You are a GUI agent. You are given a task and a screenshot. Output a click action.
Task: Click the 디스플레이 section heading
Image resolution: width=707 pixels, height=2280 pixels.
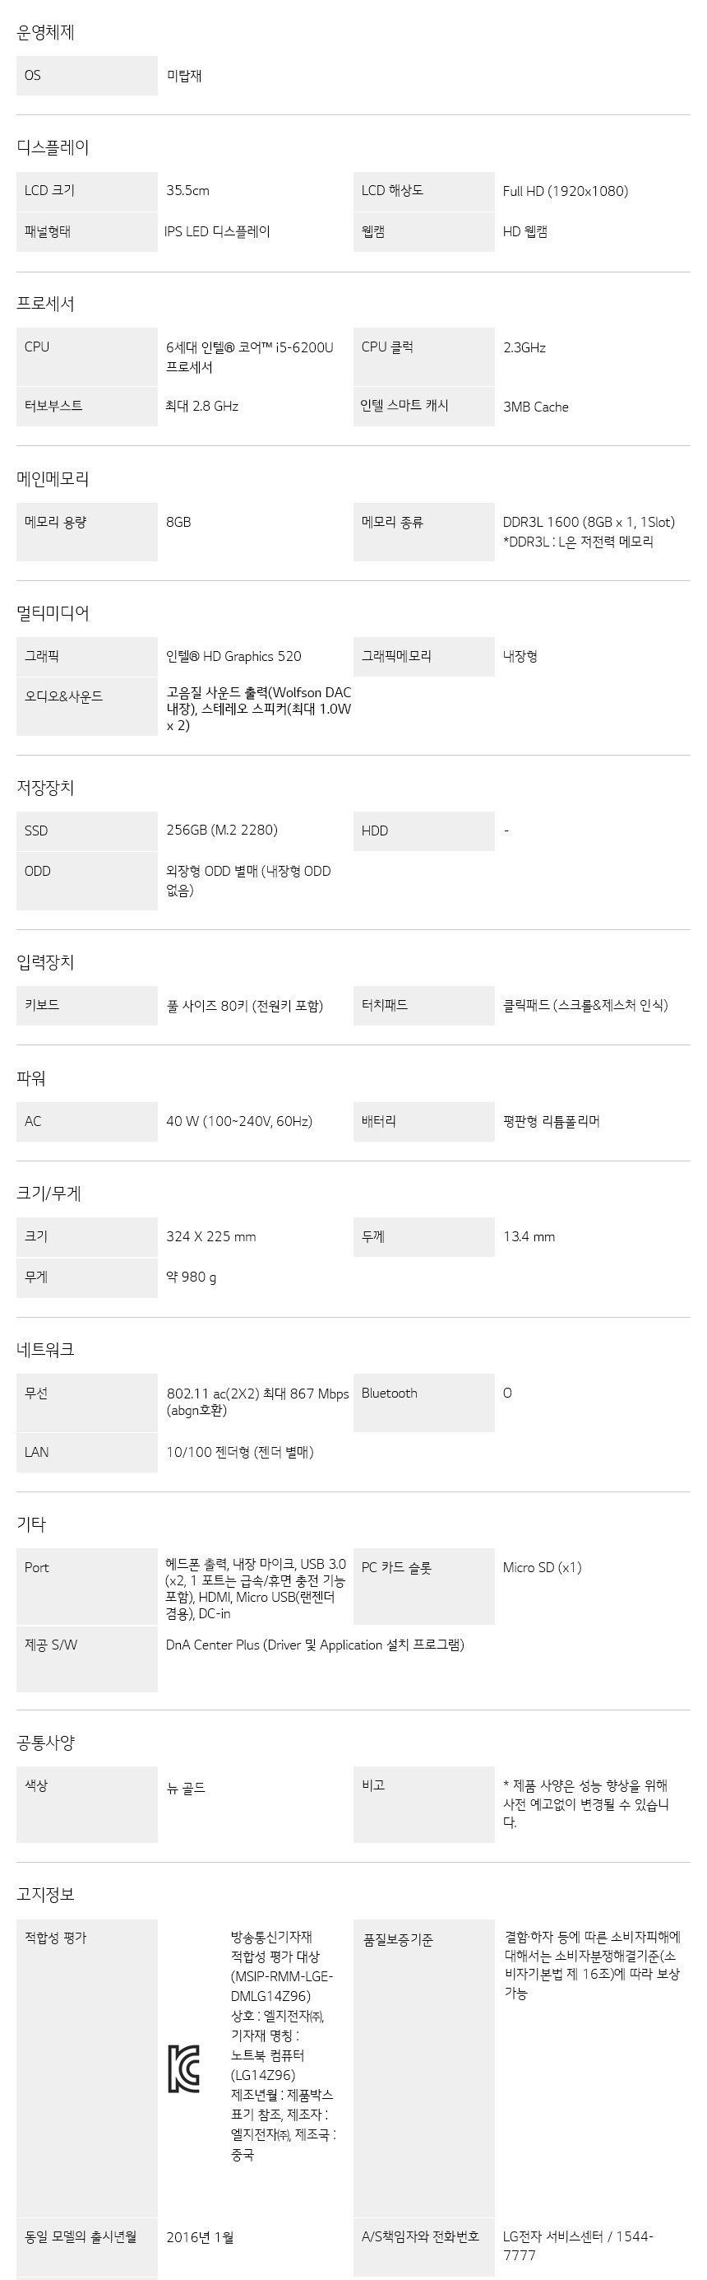click(x=53, y=148)
